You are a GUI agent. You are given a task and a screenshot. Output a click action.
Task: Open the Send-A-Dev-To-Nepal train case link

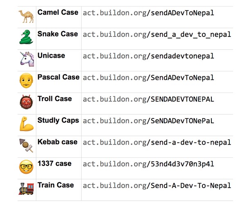157,186
